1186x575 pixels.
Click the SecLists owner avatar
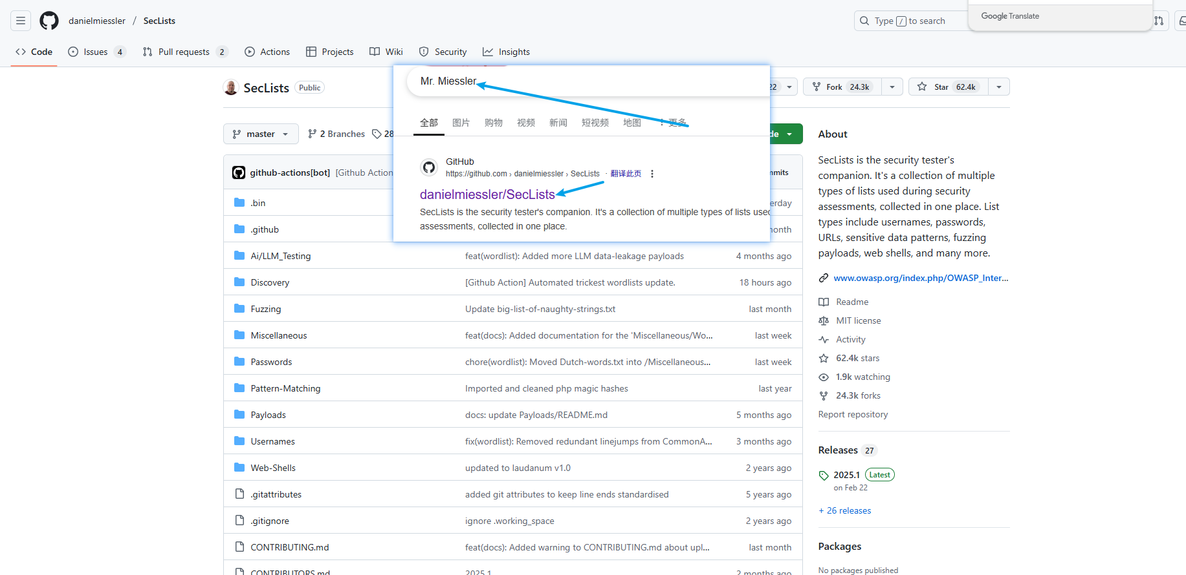coord(231,87)
